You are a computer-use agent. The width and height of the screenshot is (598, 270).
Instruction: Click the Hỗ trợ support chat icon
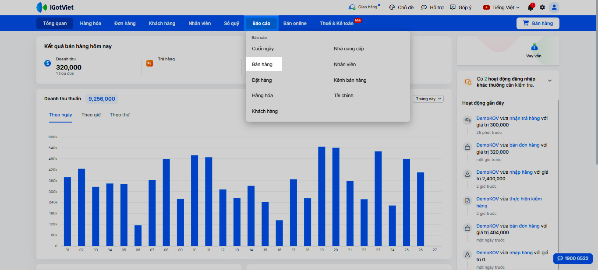(x=424, y=7)
